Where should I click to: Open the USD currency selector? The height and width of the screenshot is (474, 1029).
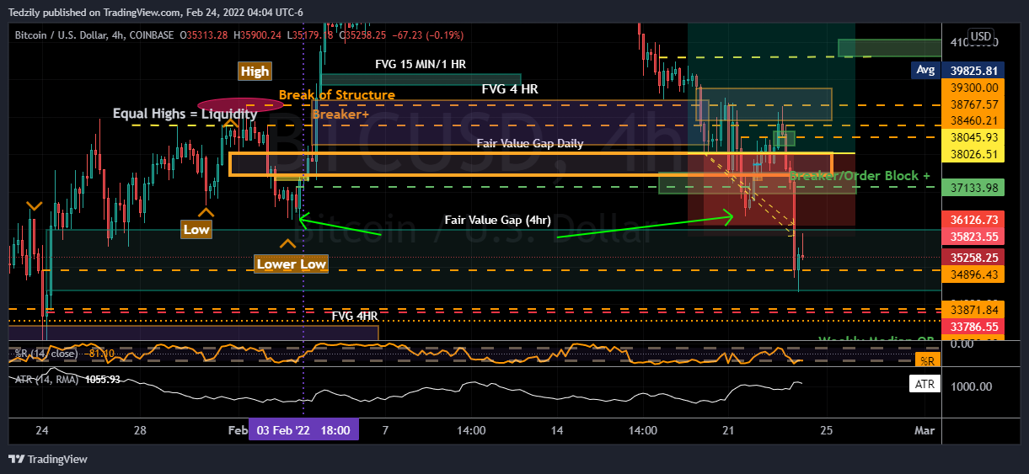coord(980,36)
